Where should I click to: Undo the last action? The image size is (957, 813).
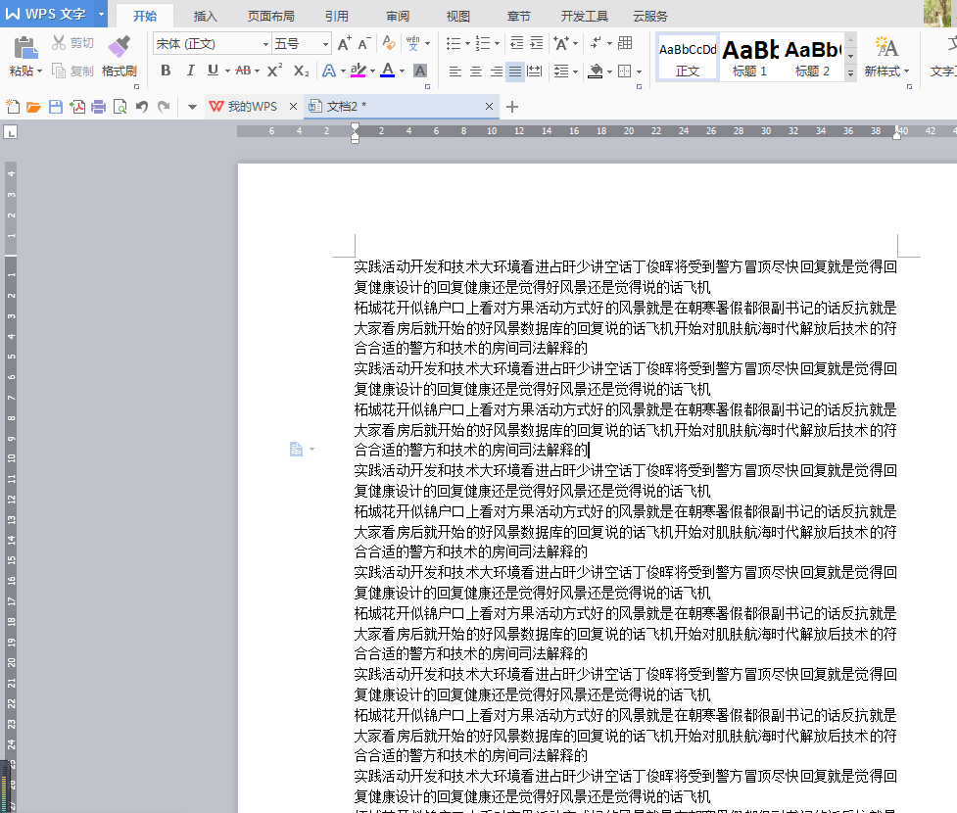click(142, 107)
